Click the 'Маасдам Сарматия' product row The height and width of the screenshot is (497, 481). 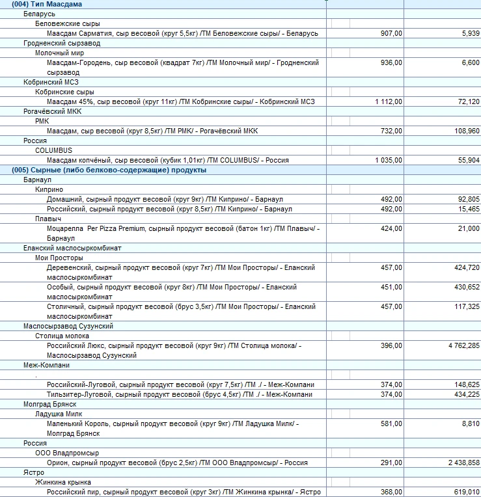[x=182, y=33]
